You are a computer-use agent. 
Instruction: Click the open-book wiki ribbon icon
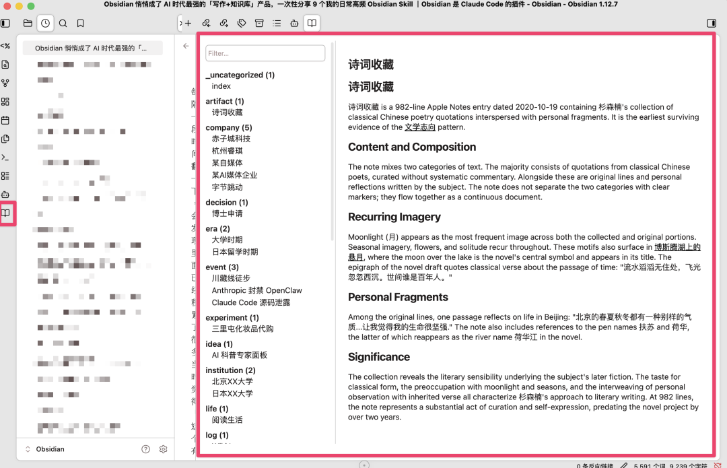[x=5, y=213]
